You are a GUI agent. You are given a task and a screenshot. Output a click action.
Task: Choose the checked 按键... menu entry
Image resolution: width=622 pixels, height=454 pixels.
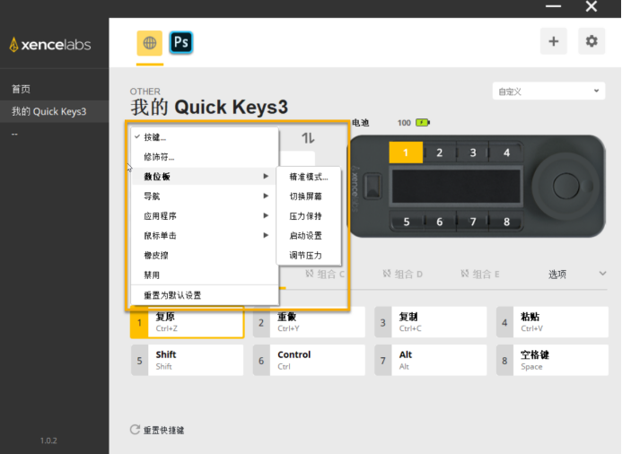(205, 137)
